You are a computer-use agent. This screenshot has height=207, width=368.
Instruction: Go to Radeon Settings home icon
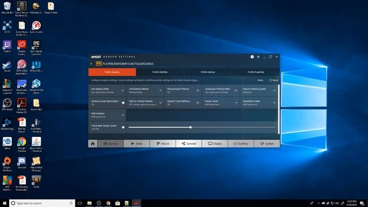click(93, 144)
